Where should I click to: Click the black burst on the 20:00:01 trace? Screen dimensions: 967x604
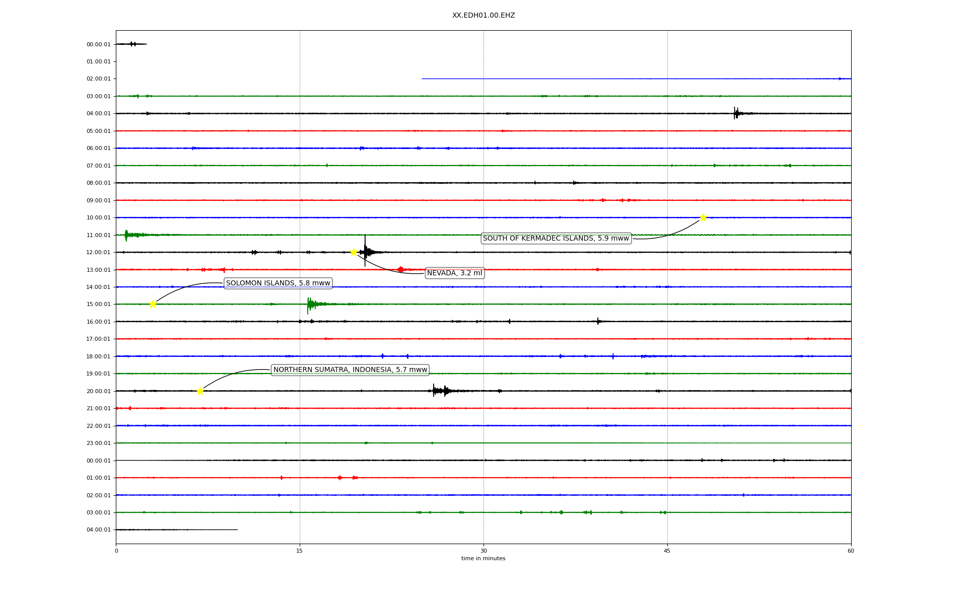pyautogui.click(x=439, y=391)
